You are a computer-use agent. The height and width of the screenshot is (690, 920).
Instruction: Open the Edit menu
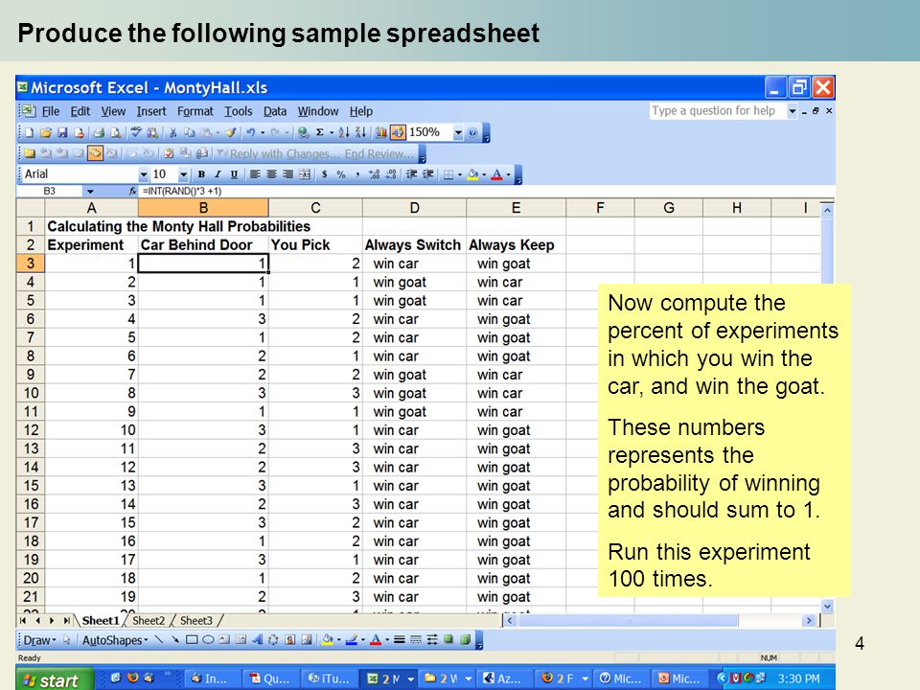(80, 111)
